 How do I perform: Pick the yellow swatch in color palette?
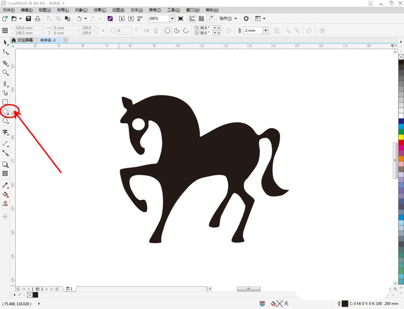(401, 137)
